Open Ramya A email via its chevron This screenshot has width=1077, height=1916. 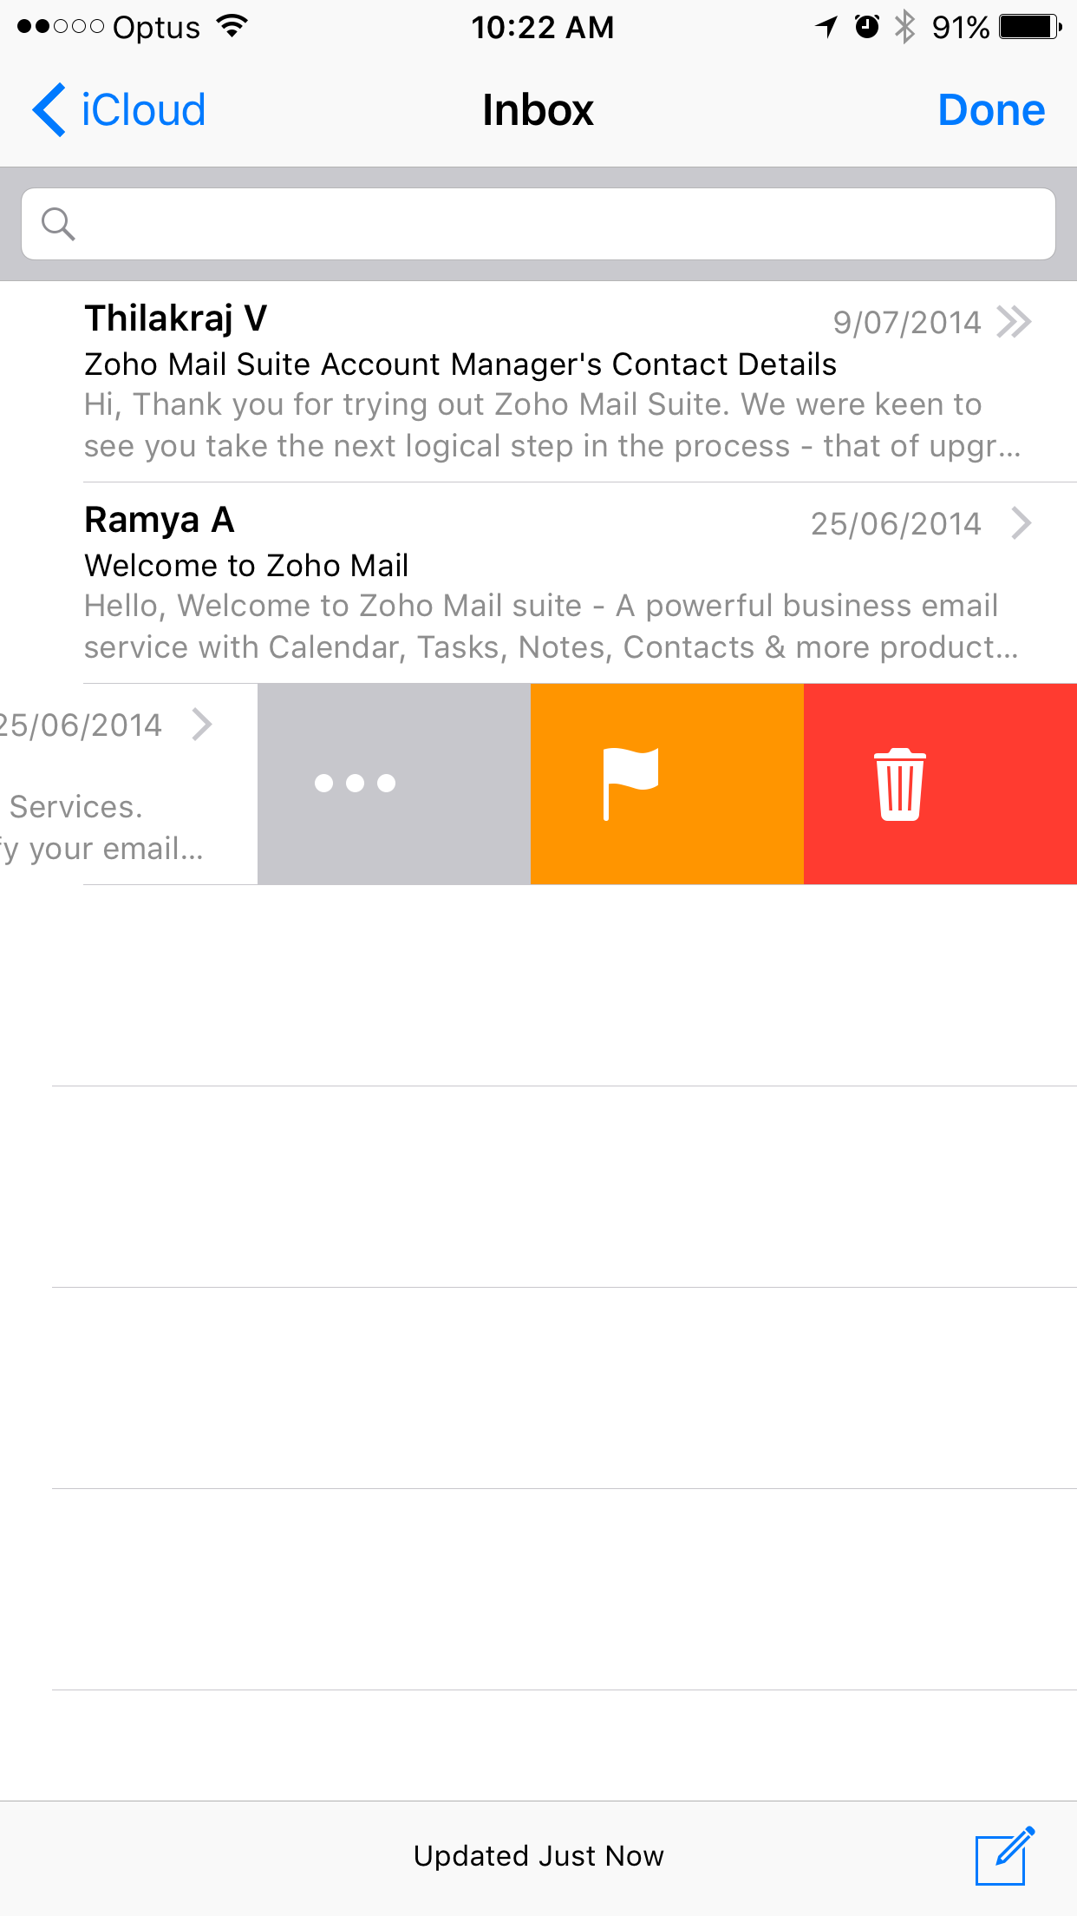coord(1022,523)
